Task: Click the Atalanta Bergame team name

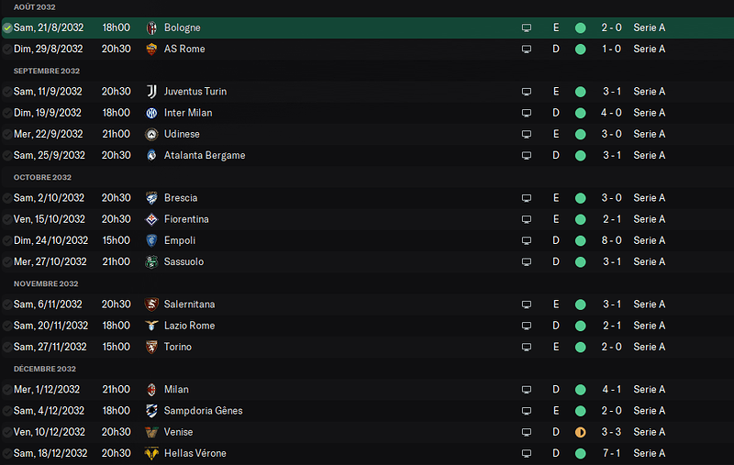Action: [205, 155]
